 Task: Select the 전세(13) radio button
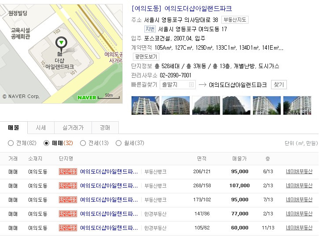coord(83,143)
